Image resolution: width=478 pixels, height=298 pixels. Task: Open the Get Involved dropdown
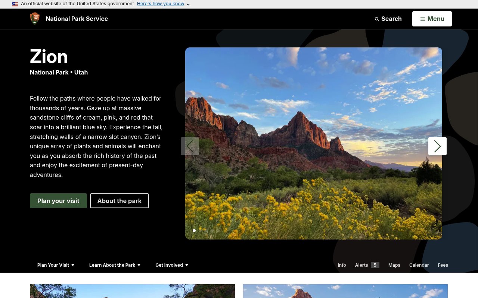(172, 265)
